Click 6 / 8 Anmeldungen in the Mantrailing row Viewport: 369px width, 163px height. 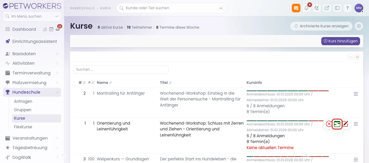click(266, 106)
